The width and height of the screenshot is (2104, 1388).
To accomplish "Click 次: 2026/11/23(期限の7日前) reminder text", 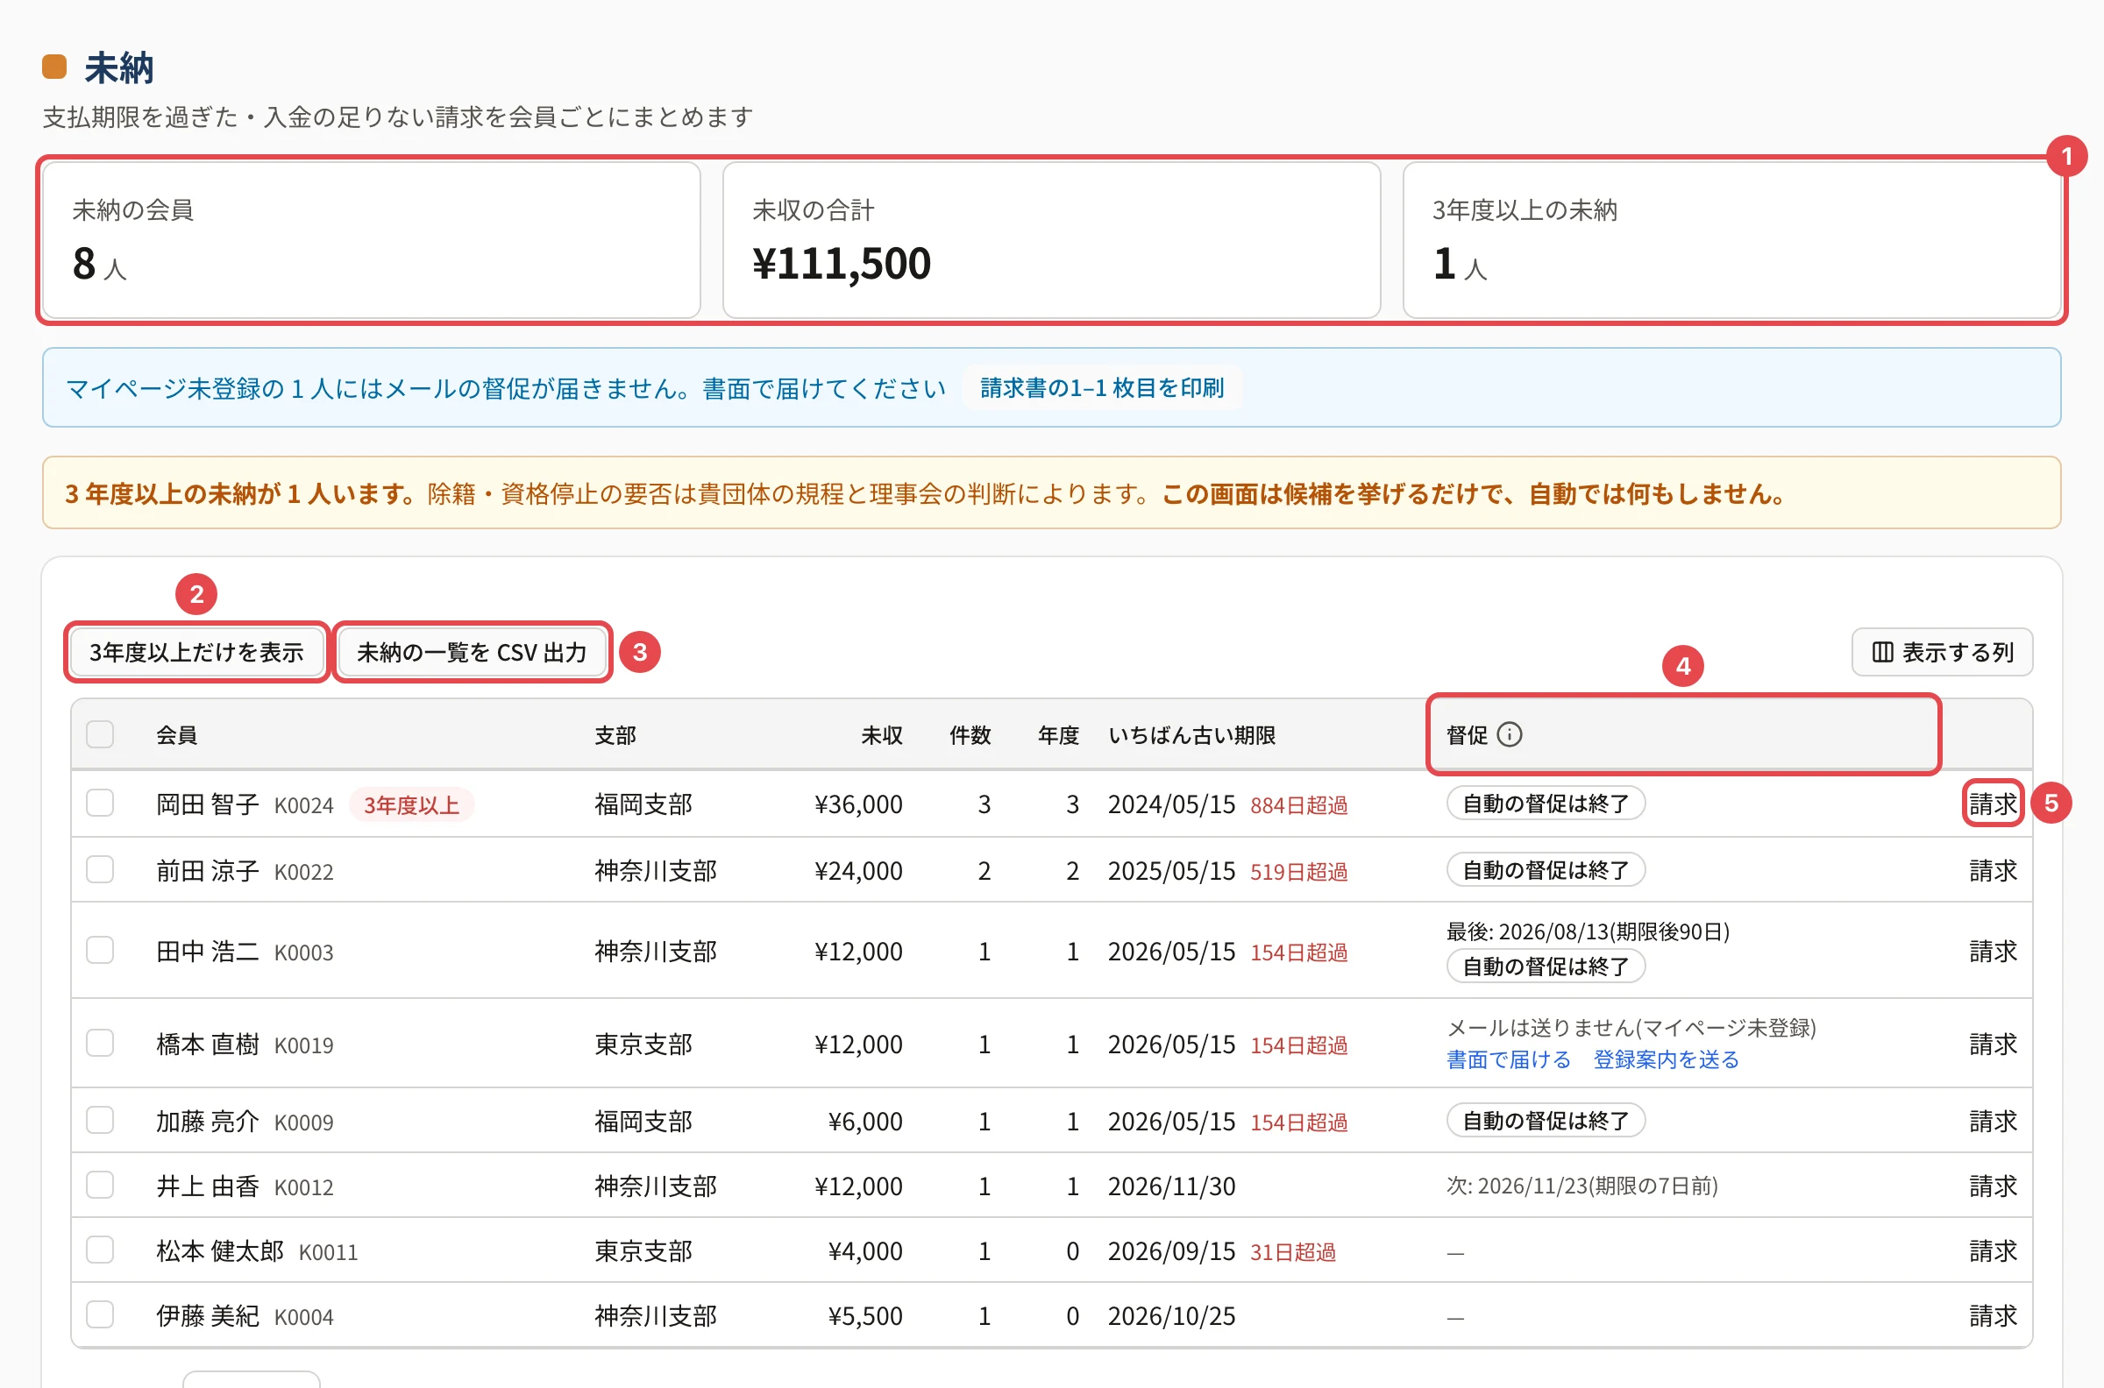I will pyautogui.click(x=1582, y=1186).
